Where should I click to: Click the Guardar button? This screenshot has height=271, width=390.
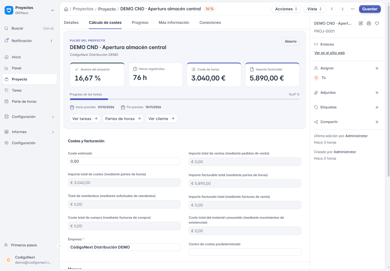coord(370,9)
